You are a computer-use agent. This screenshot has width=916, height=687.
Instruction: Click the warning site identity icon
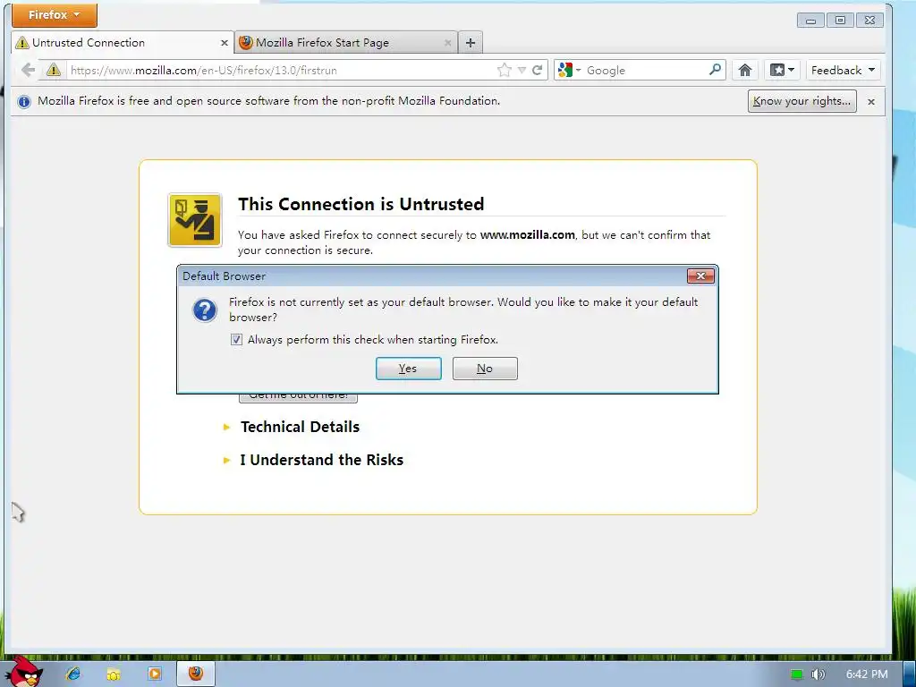click(x=53, y=70)
